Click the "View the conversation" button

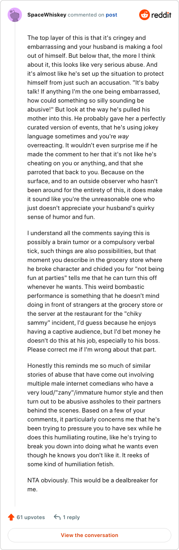[89, 535]
